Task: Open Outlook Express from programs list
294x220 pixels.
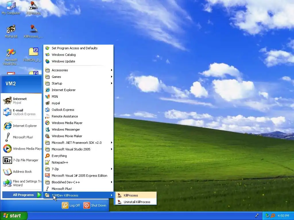Action: 78,110
